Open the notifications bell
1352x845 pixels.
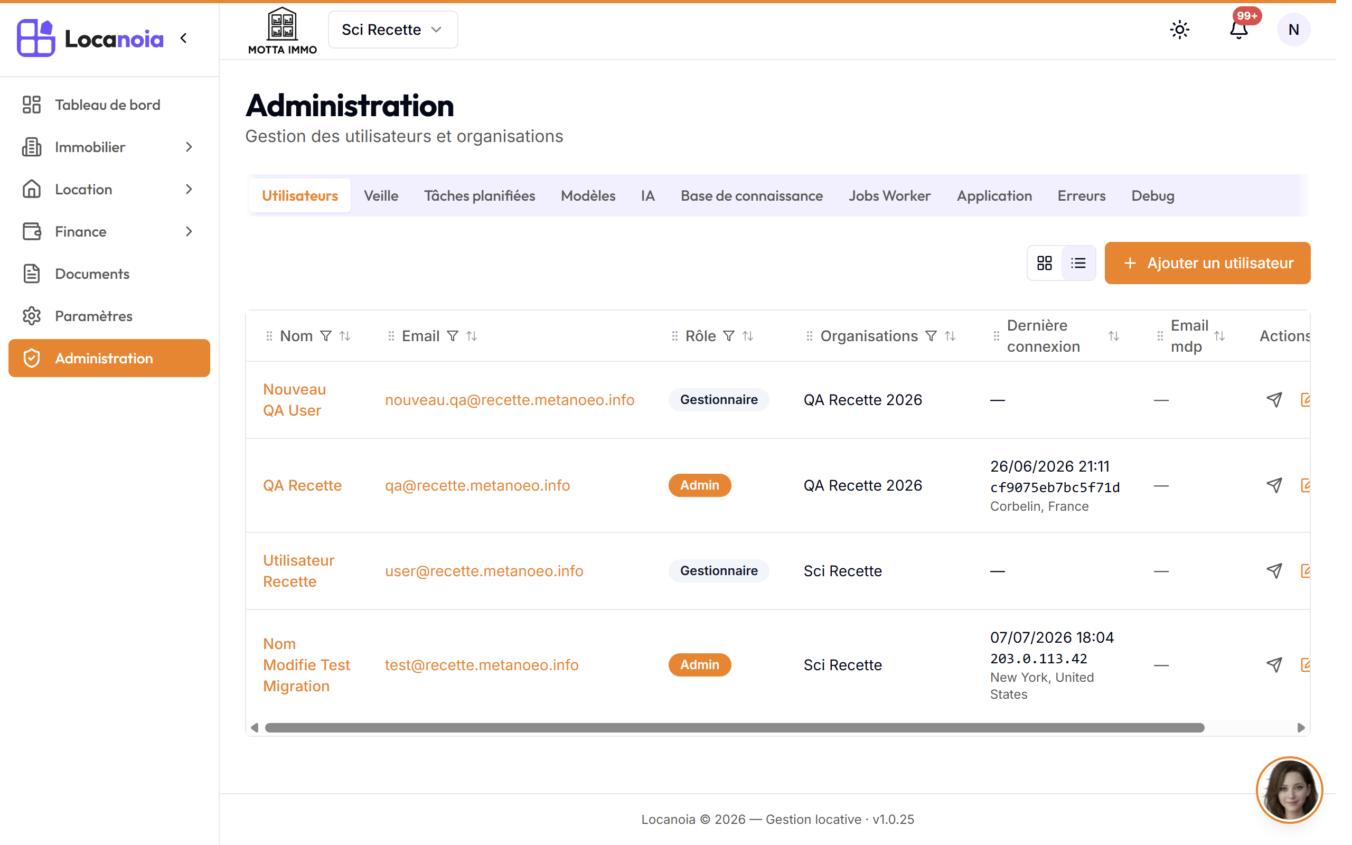point(1238,30)
